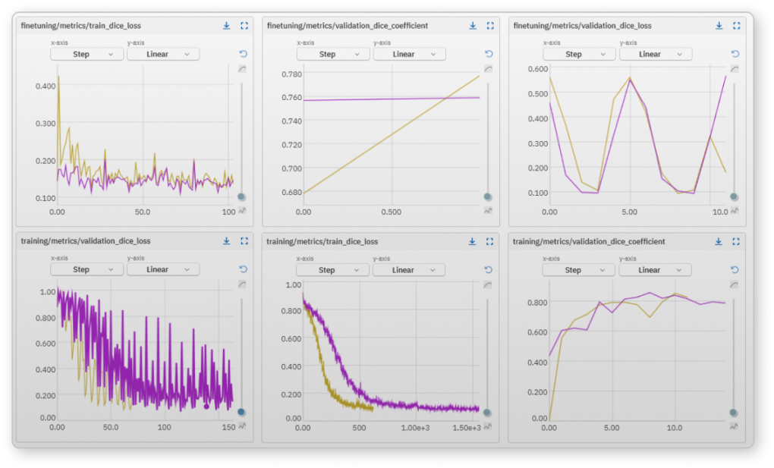Expand training validation_dice_loss chart to fullscreen
Screen dimensions: 774x468
[244, 241]
